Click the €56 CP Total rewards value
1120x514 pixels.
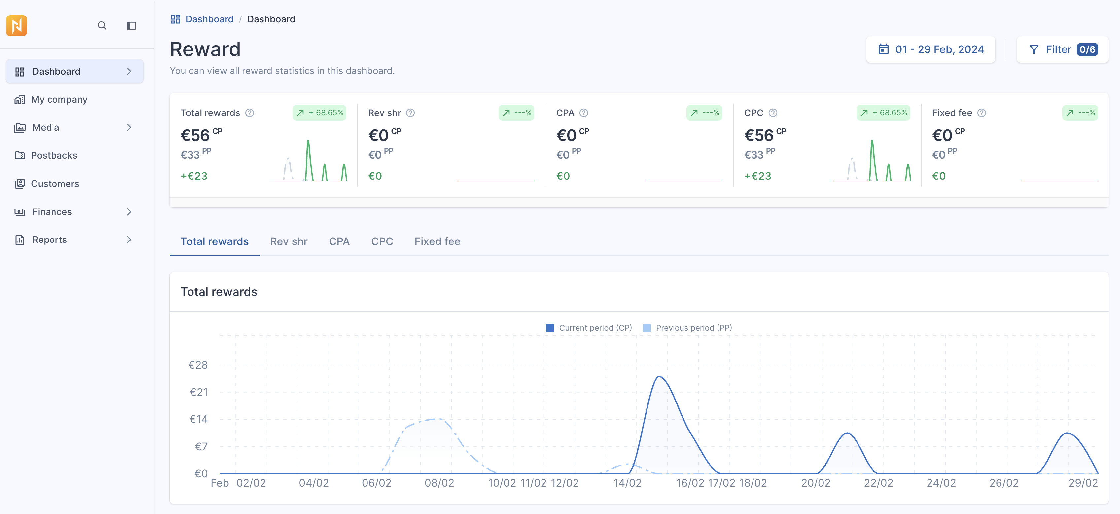[x=201, y=135]
